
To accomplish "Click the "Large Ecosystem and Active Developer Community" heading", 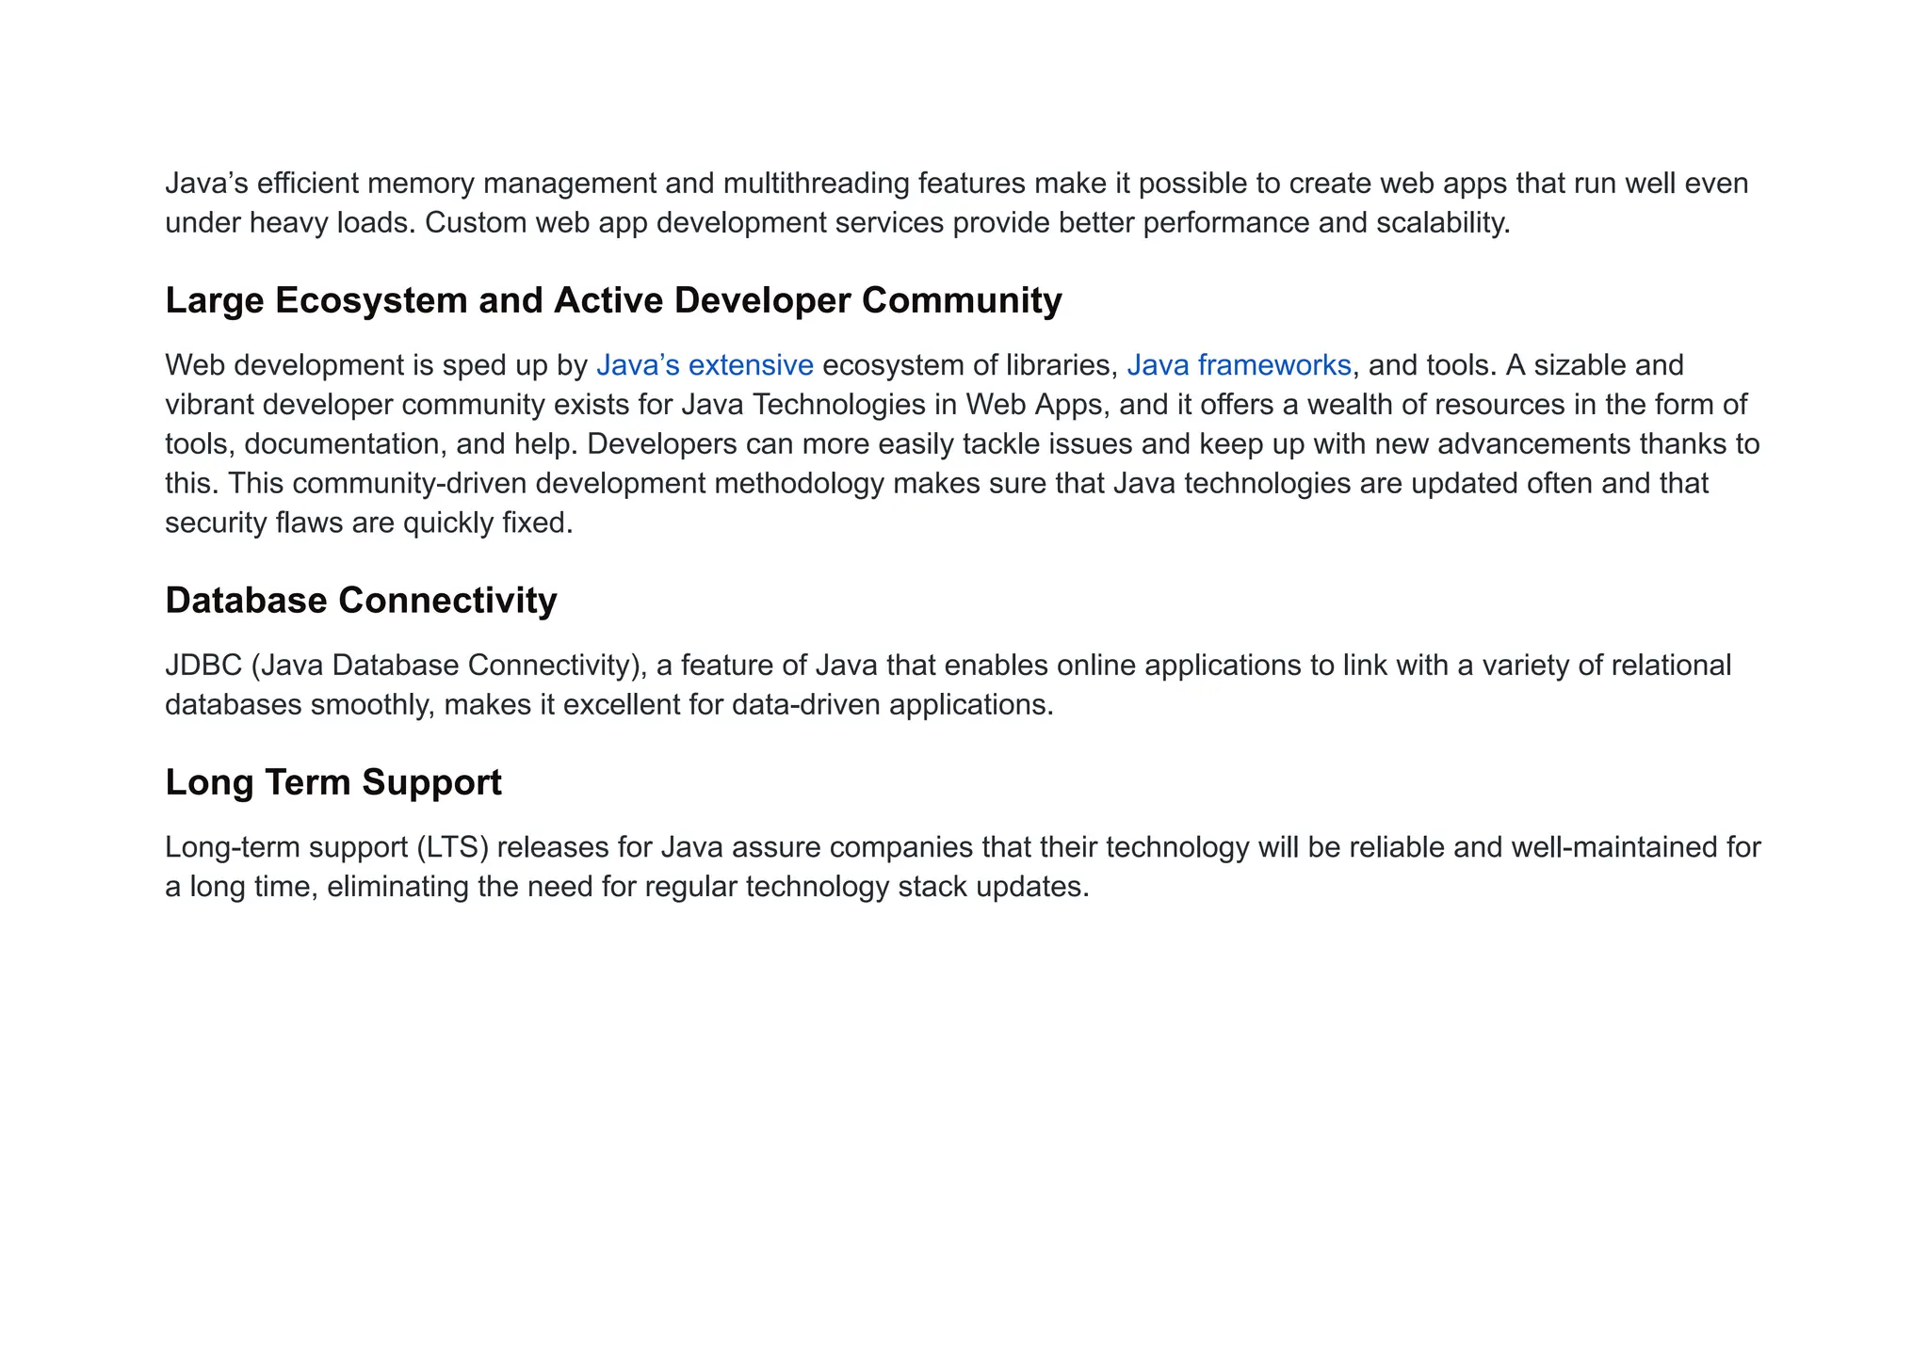I will click(613, 300).
